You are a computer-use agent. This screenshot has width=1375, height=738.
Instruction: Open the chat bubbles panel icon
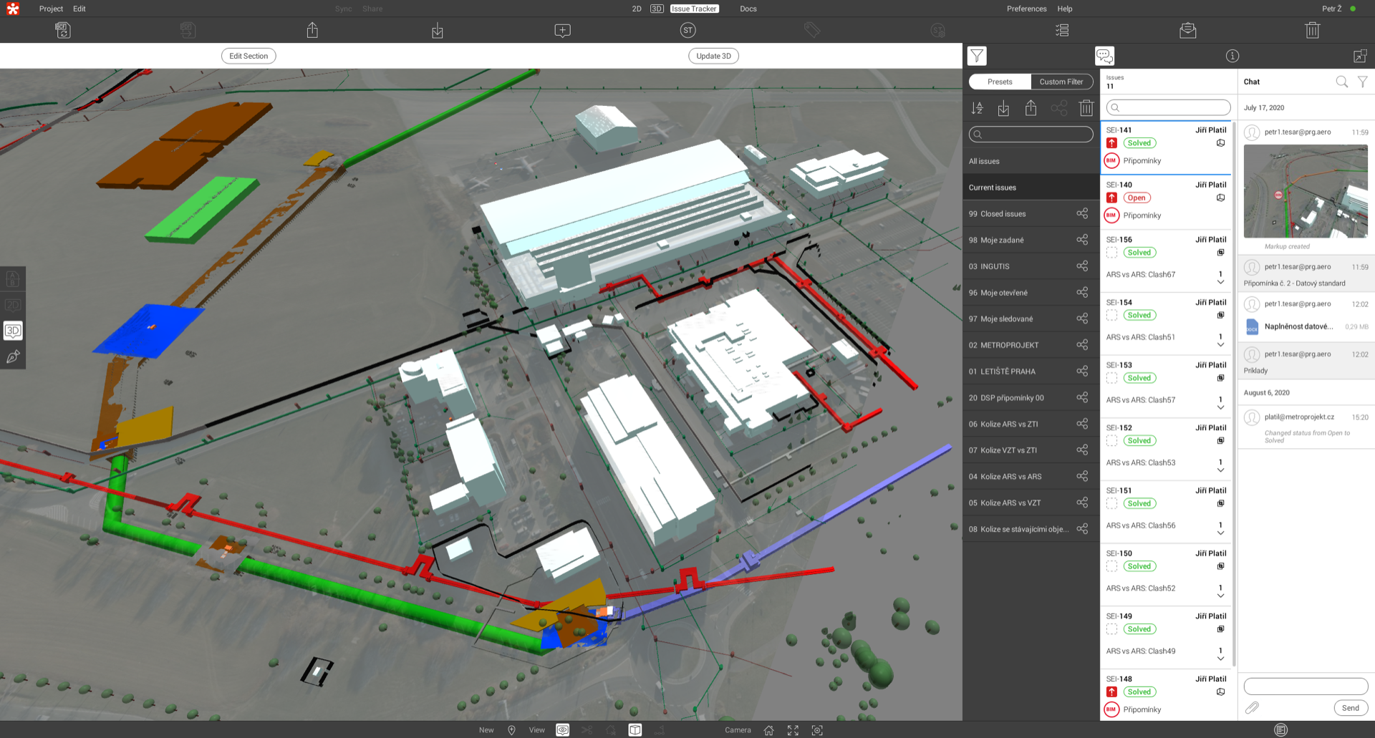(x=1104, y=56)
